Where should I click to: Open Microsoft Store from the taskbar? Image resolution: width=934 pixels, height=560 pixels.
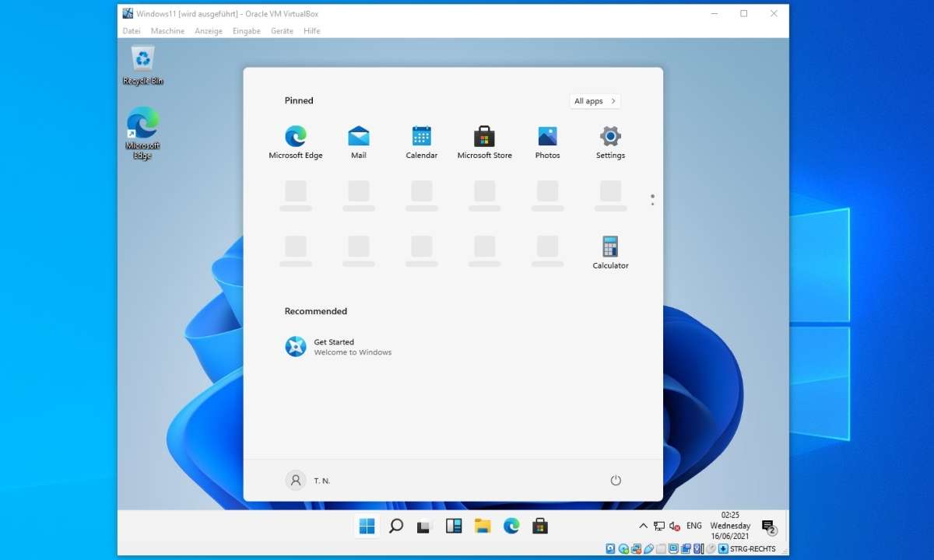(540, 527)
